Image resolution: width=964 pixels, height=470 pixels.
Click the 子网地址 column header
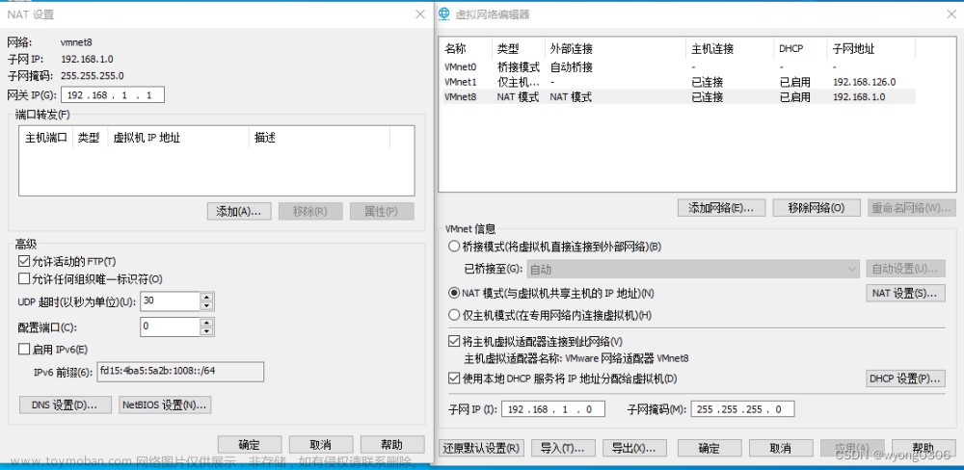pyautogui.click(x=871, y=48)
